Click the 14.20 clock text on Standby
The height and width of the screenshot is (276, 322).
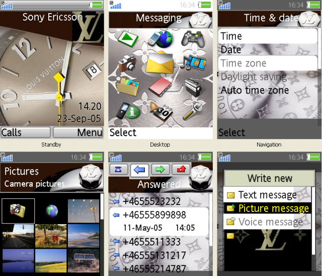pos(90,106)
